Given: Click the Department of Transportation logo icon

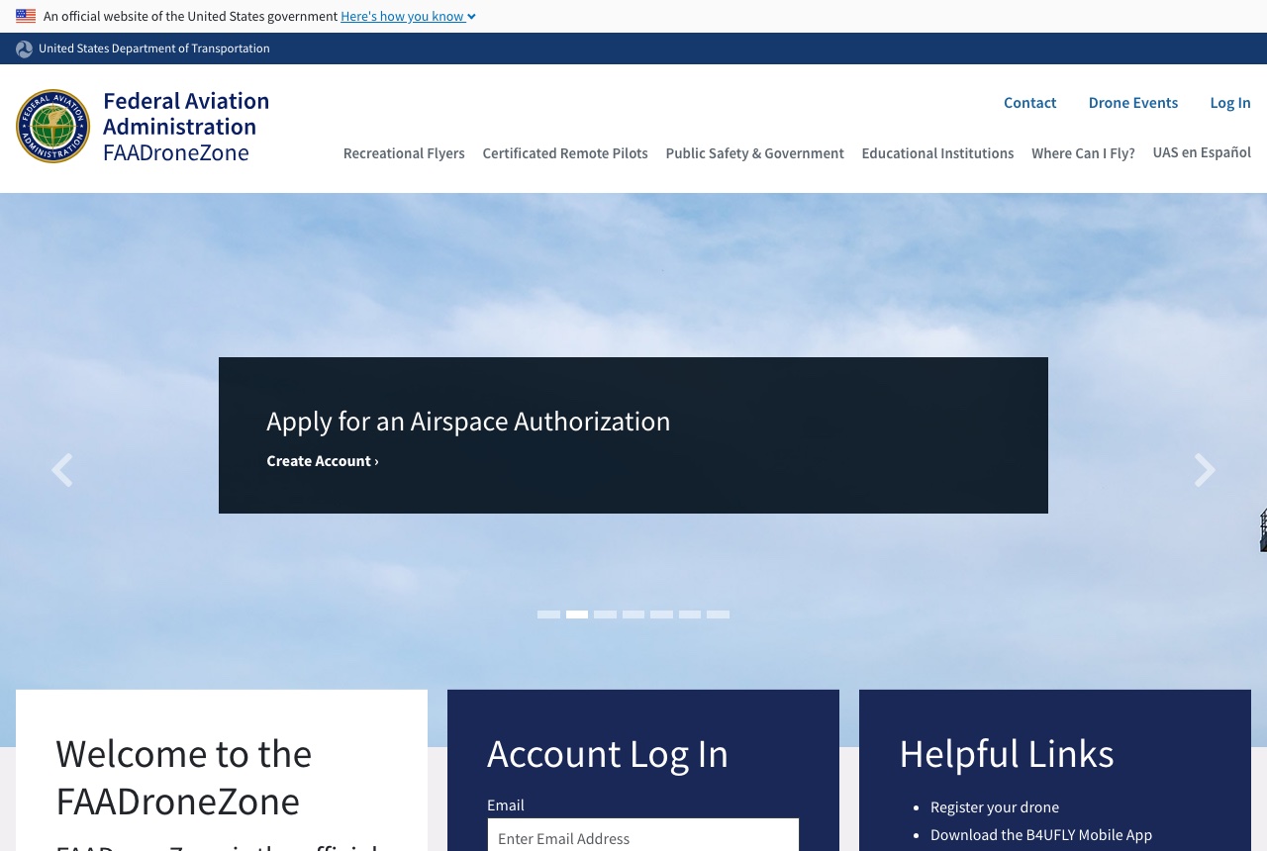Looking at the screenshot, I should click(x=24, y=48).
